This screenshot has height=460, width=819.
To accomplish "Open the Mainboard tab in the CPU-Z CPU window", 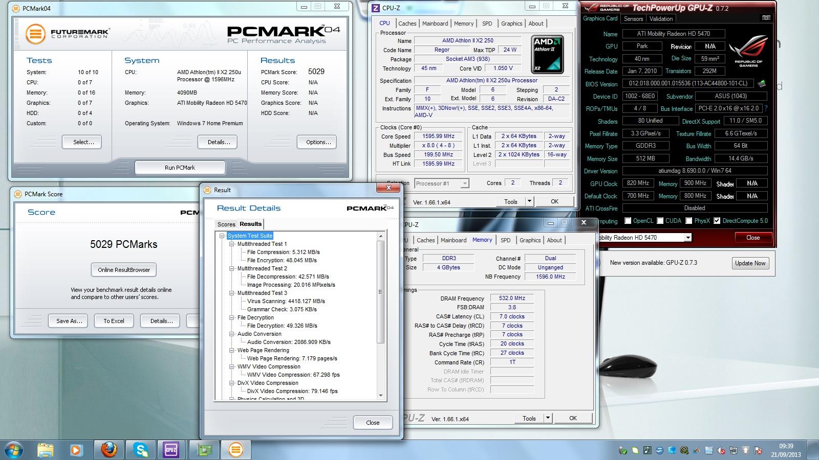I will tap(435, 24).
